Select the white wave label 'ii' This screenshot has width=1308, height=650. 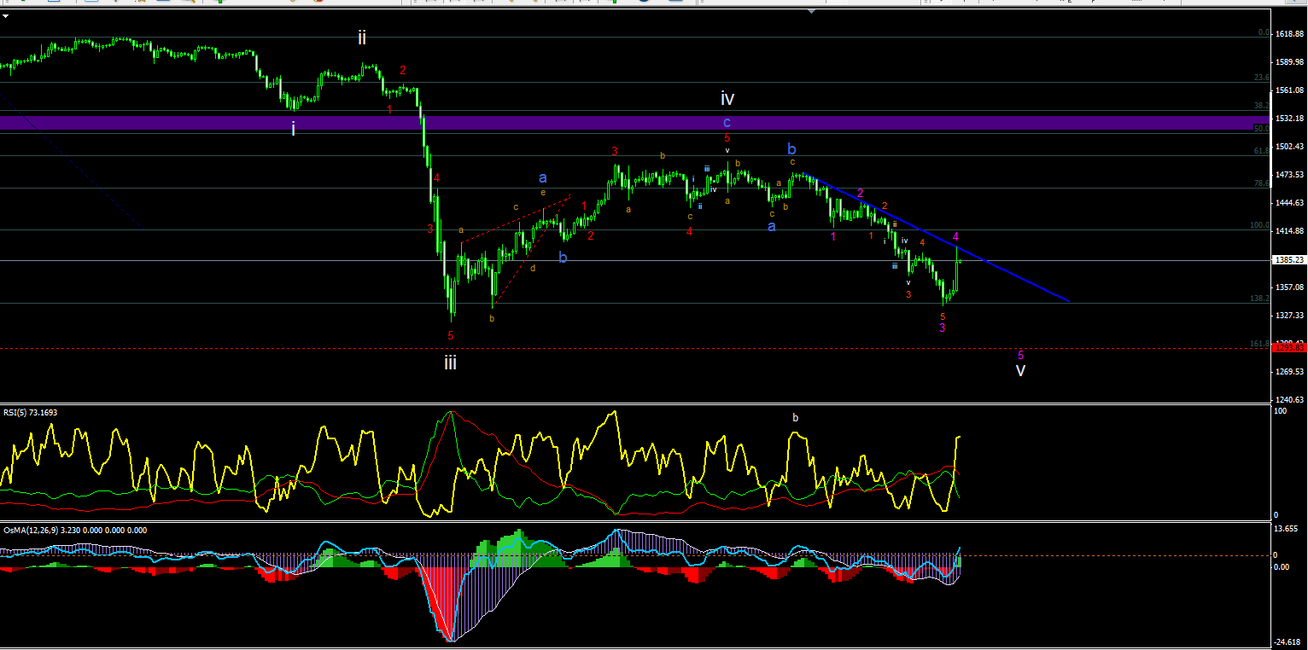click(x=362, y=38)
